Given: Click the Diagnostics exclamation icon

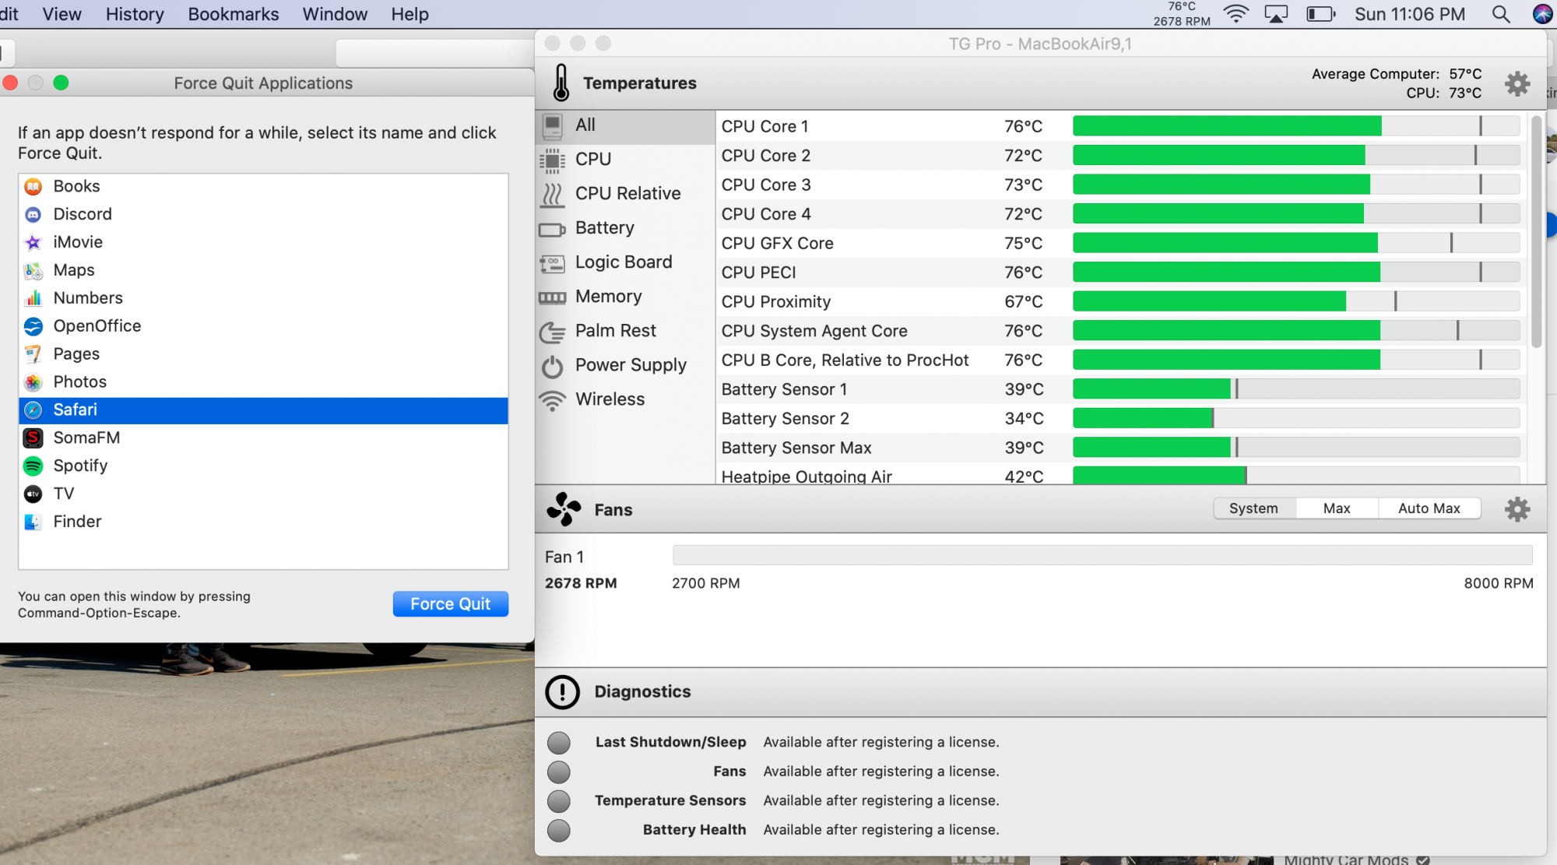Looking at the screenshot, I should coord(562,692).
